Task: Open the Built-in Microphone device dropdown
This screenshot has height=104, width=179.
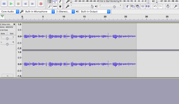Action: pyautogui.click(x=39, y=12)
